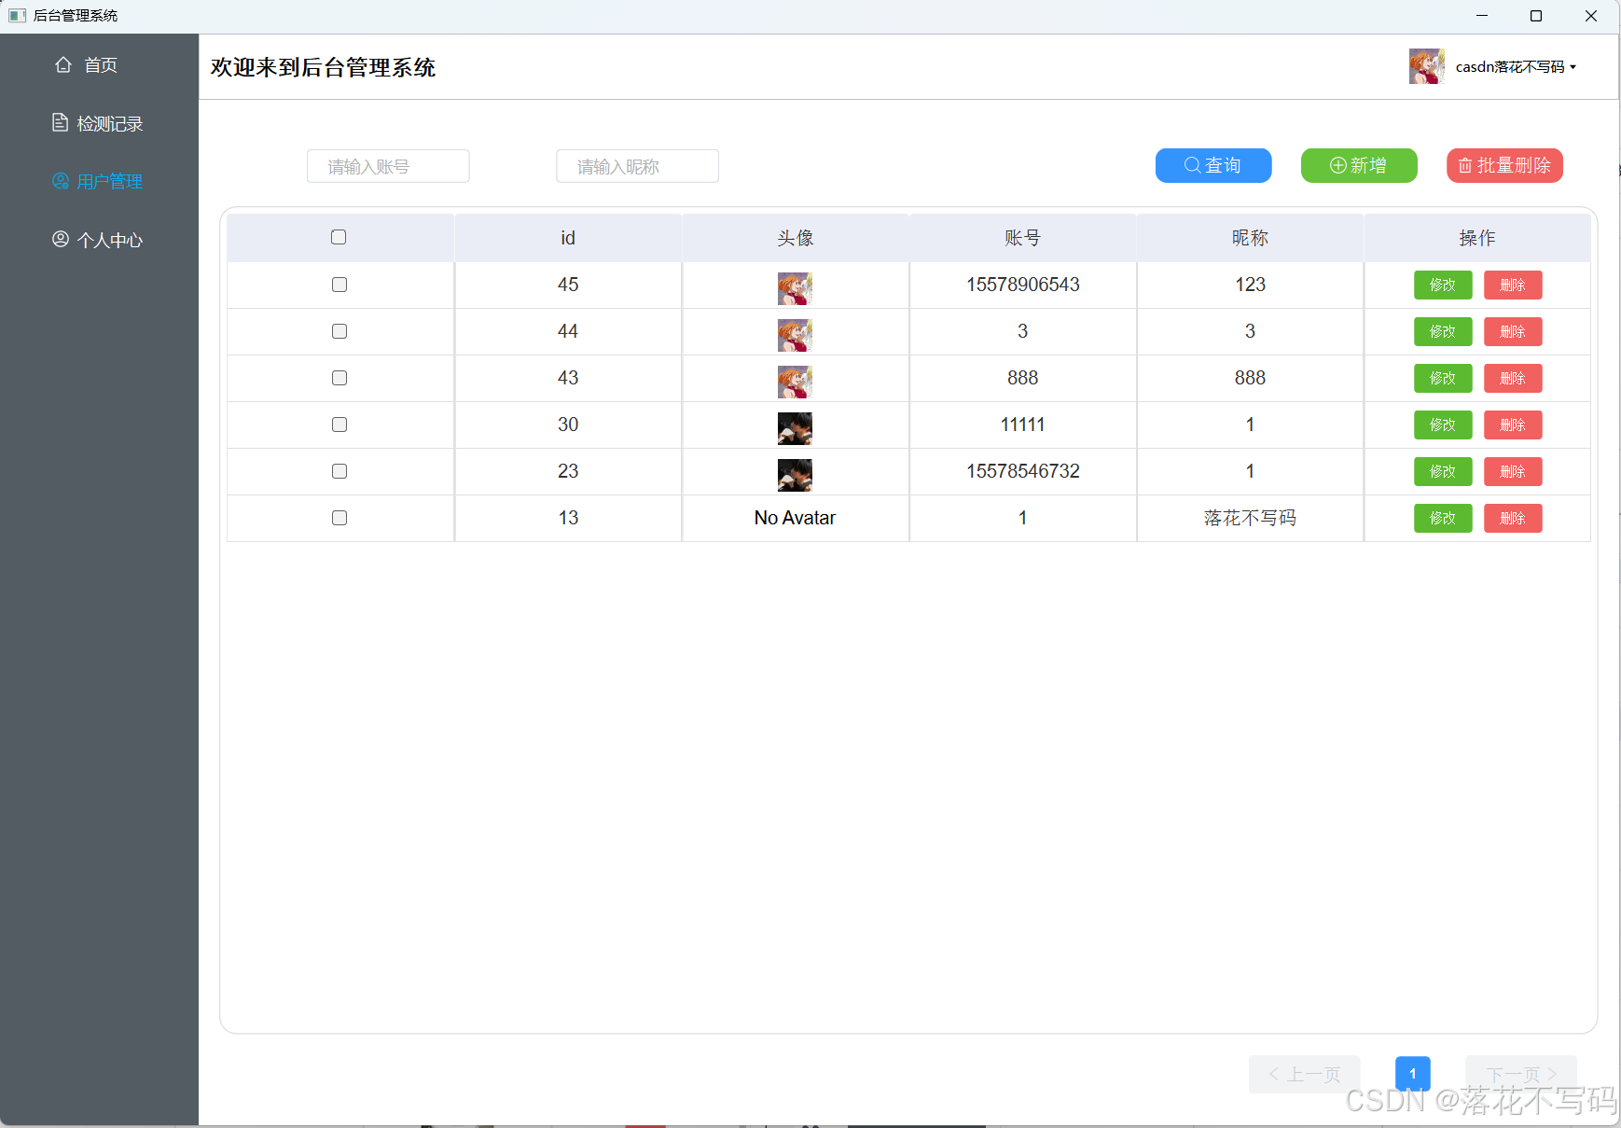Click the profile avatar in the header
Screen dimensions: 1621x1128
click(1426, 66)
